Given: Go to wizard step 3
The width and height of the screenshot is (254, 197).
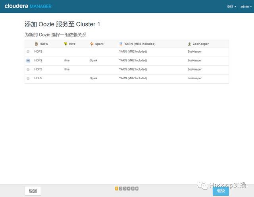Looking at the screenshot, I should (125, 188).
